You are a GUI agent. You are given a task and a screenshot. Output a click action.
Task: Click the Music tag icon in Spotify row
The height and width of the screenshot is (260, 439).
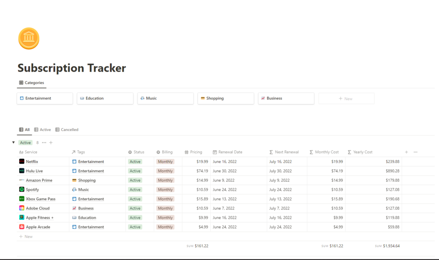[74, 190]
